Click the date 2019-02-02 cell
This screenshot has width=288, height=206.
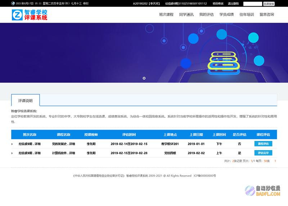[196, 153]
